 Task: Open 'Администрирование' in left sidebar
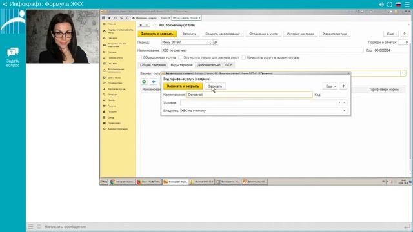[117, 129]
